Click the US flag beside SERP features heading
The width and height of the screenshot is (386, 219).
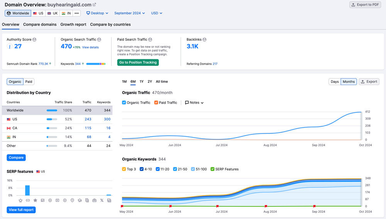pyautogui.click(x=38, y=172)
